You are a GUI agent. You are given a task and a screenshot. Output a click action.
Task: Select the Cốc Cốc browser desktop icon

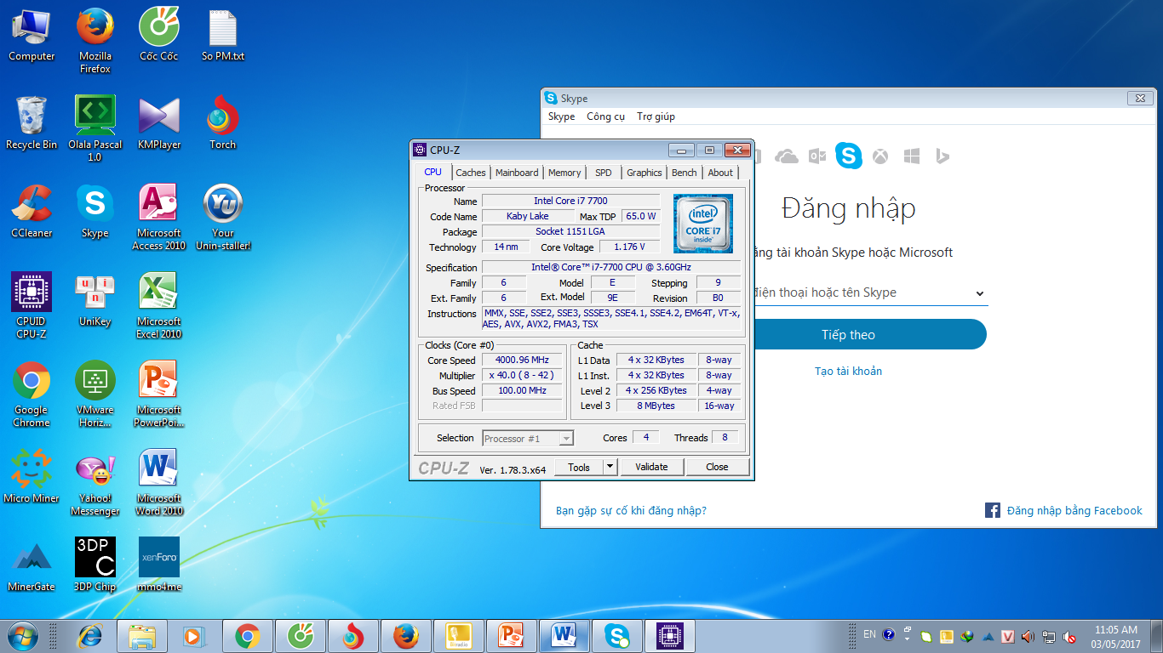159,34
